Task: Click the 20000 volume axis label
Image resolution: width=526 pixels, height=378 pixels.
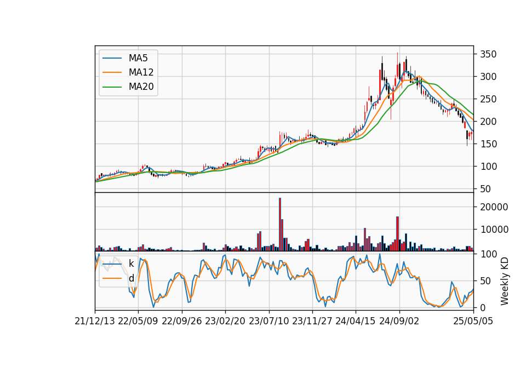Action: (x=494, y=207)
